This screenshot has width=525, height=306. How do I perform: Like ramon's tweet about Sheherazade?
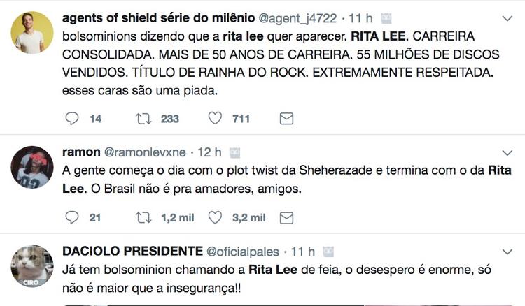point(216,218)
